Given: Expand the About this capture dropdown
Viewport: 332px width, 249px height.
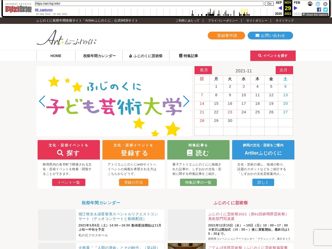Looking at the screenshot, I should pos(315,15).
